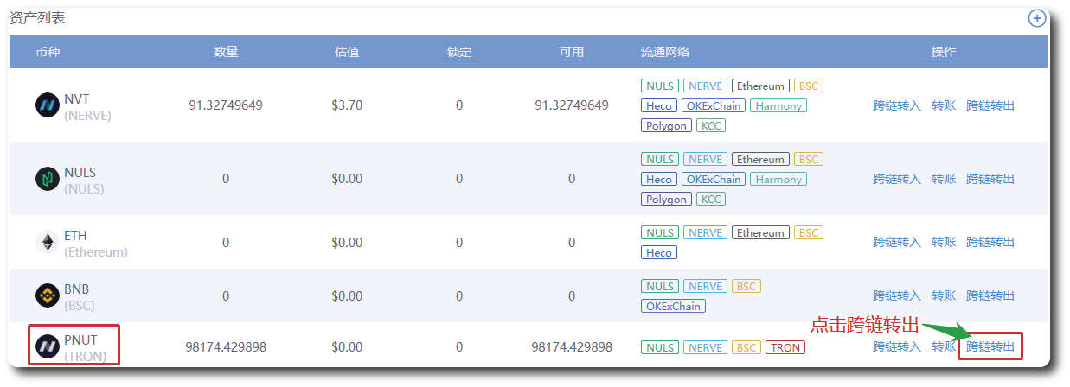Click the ETH (Ethereum) asset name
The width and height of the screenshot is (1070, 387).
tap(95, 243)
